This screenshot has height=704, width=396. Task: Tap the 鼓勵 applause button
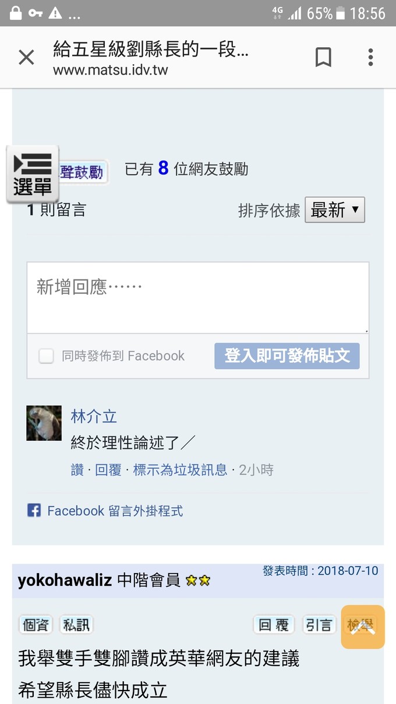click(x=83, y=172)
